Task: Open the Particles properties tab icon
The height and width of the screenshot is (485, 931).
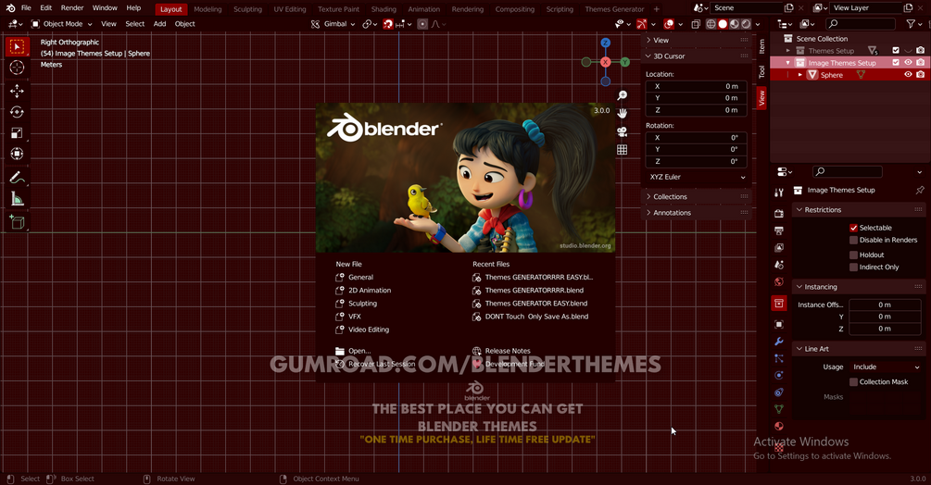Action: pyautogui.click(x=779, y=358)
